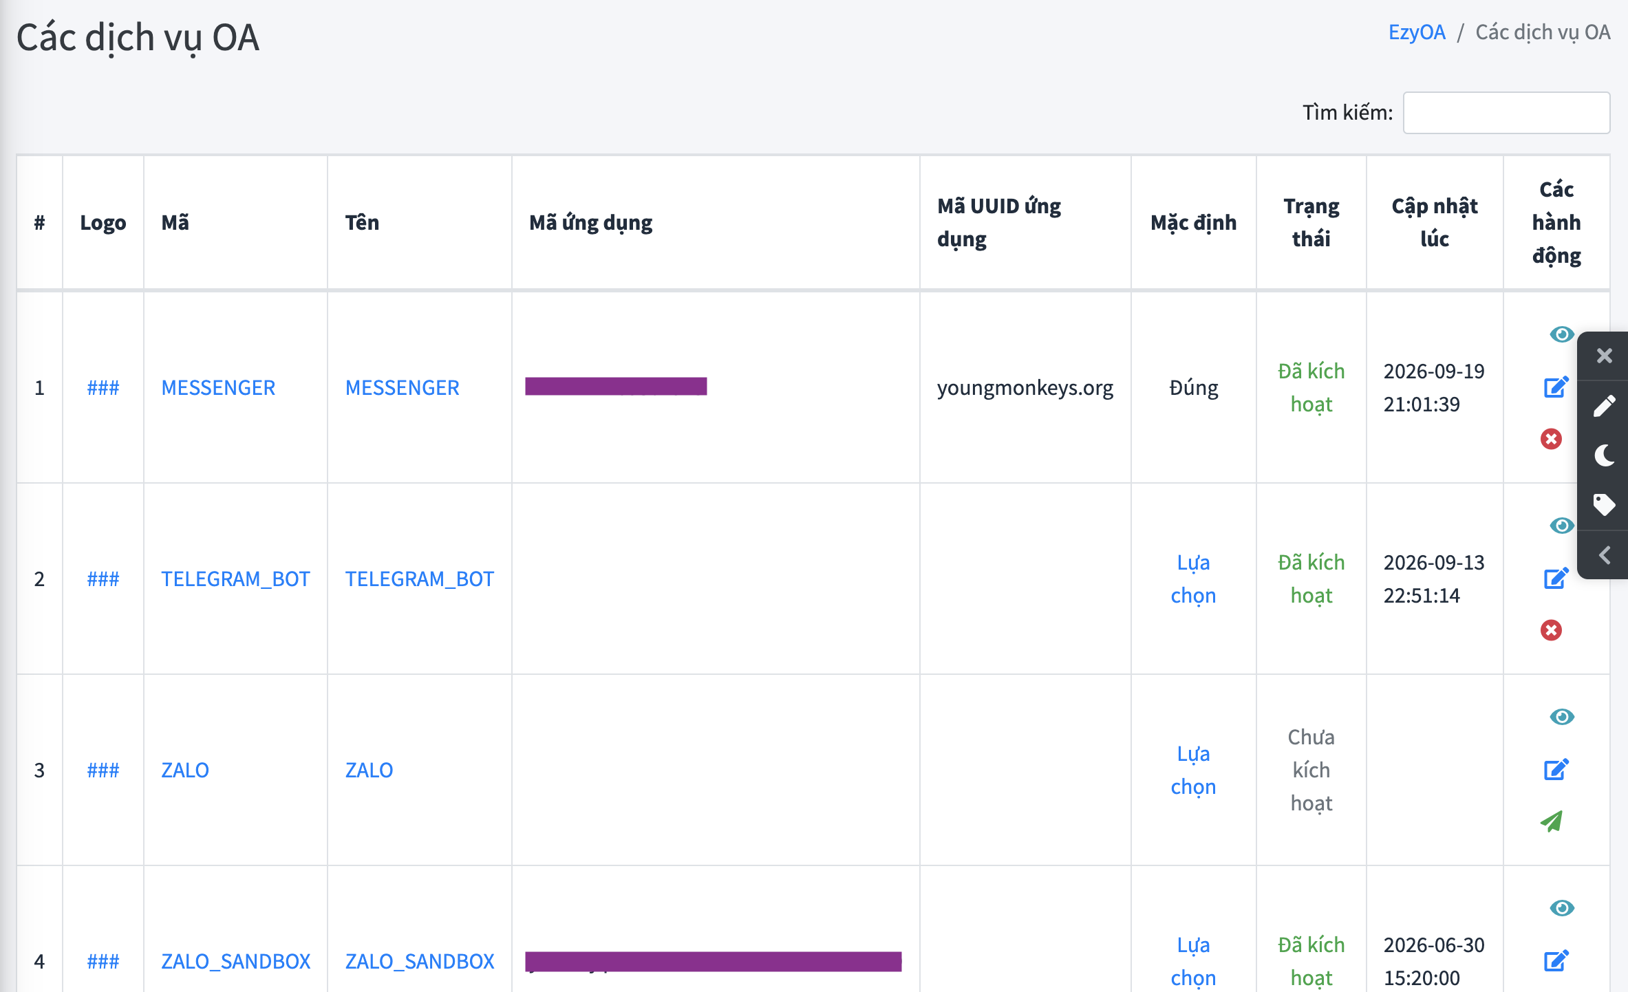Click Lựa chọn to set ZALO_SANDBOX default
The image size is (1628, 992).
tap(1193, 961)
